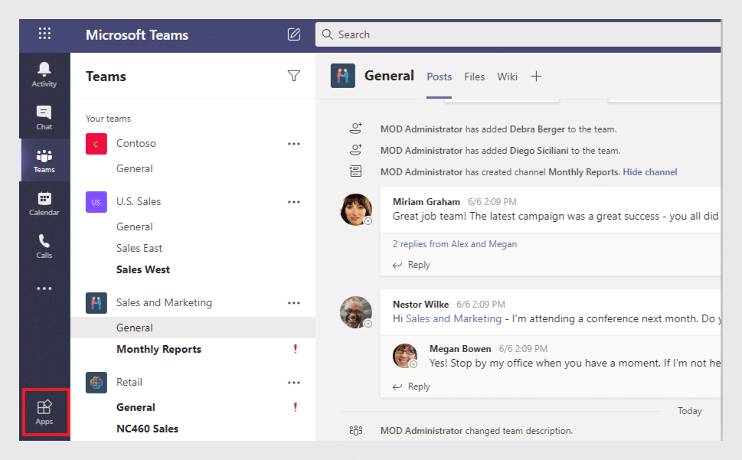
Task: Filter the teams list with funnel icon
Action: (294, 76)
